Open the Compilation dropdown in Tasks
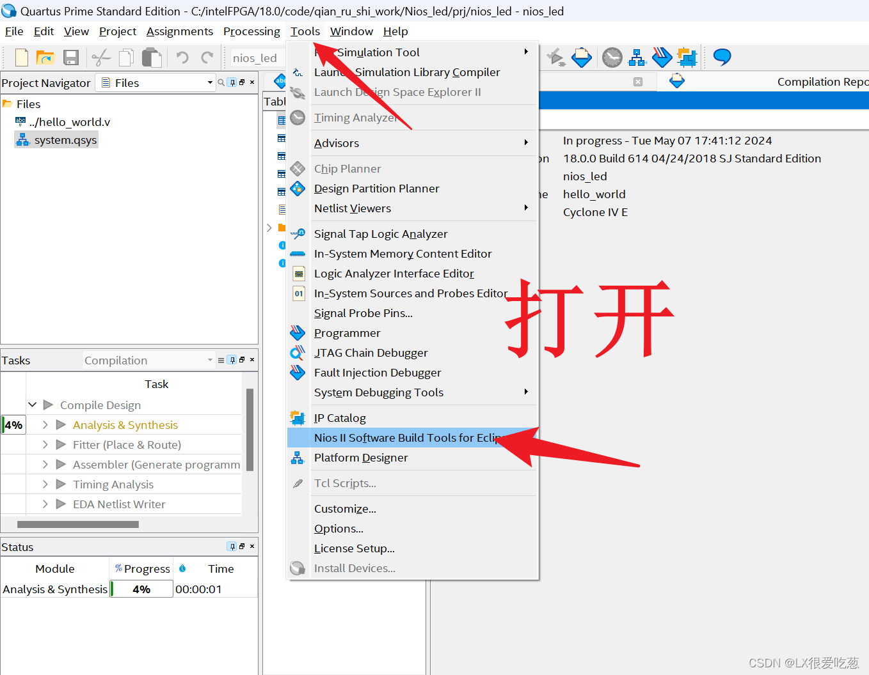This screenshot has width=869, height=675. pos(149,361)
